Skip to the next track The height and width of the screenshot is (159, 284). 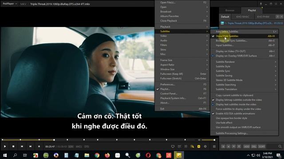[30, 146]
